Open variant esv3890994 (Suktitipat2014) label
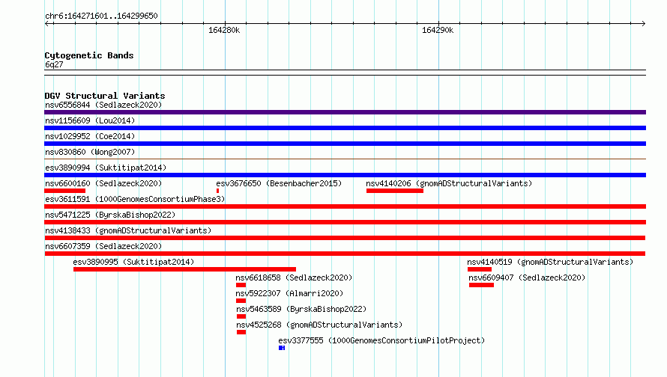The width and height of the screenshot is (667, 377). (106, 168)
